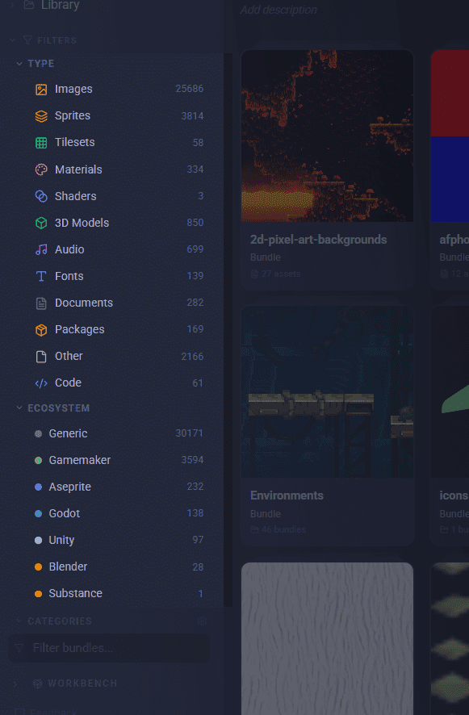This screenshot has height=715, width=469.
Task: Click the Generic ecosystem dot
Action: [38, 433]
